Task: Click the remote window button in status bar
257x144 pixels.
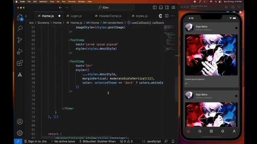Action: point(18,141)
